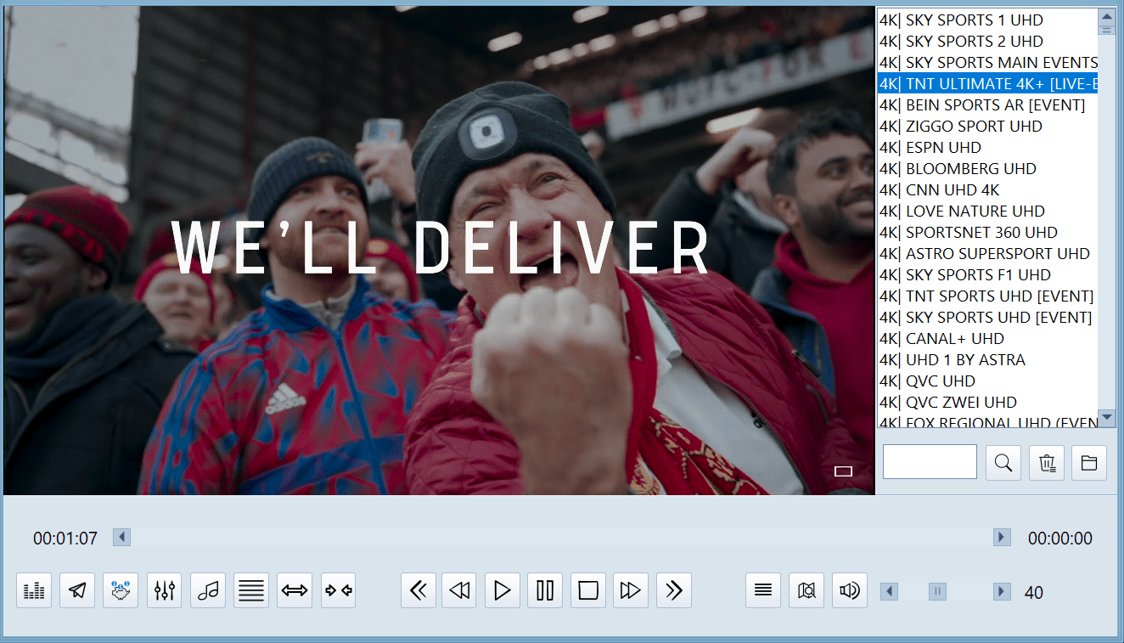Clear the playlist with the trash button

click(1047, 463)
